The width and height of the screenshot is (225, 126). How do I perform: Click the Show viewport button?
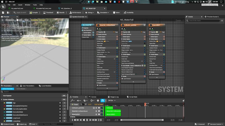point(26,20)
